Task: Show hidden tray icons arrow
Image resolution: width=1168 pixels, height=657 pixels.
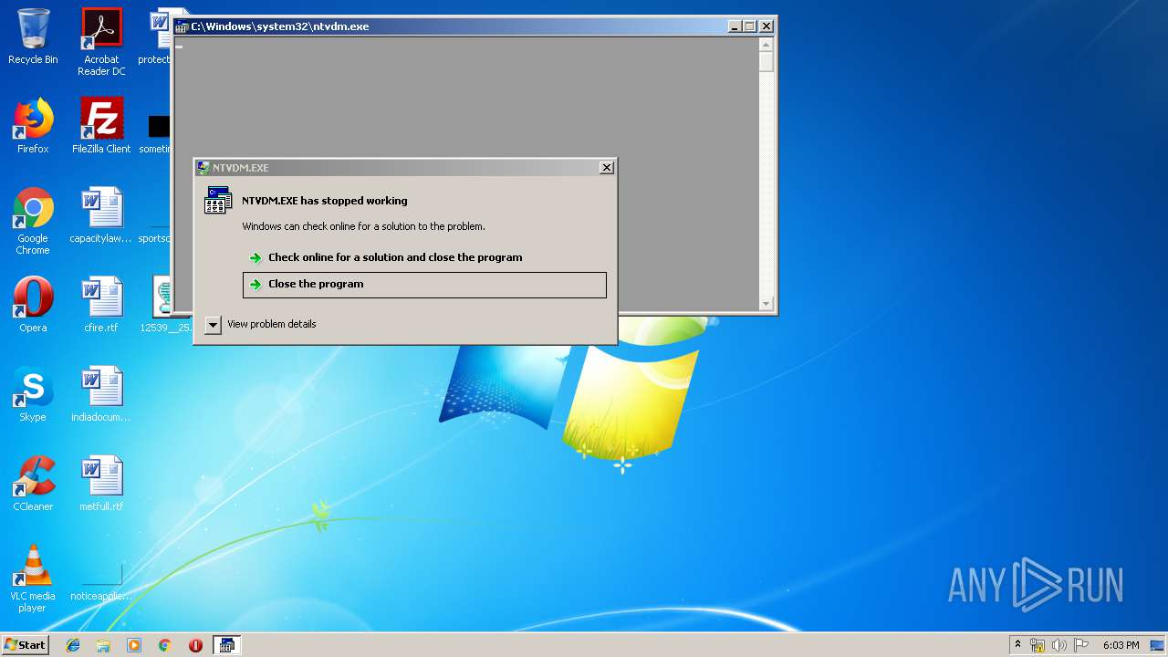Action: coord(1017,645)
